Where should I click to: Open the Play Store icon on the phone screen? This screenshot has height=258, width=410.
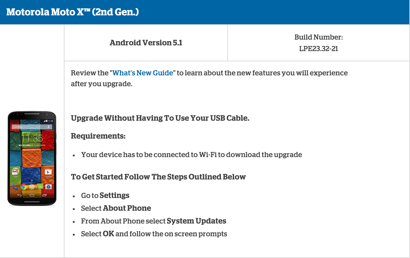pyautogui.click(x=48, y=172)
